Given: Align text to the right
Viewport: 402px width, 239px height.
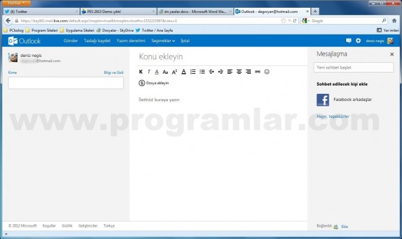Looking at the screenshot, I should 248,72.
